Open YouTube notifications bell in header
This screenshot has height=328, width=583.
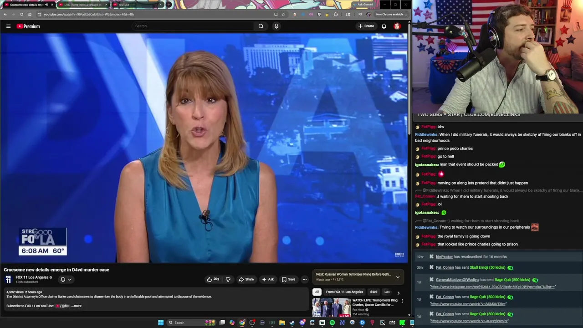[x=384, y=26]
